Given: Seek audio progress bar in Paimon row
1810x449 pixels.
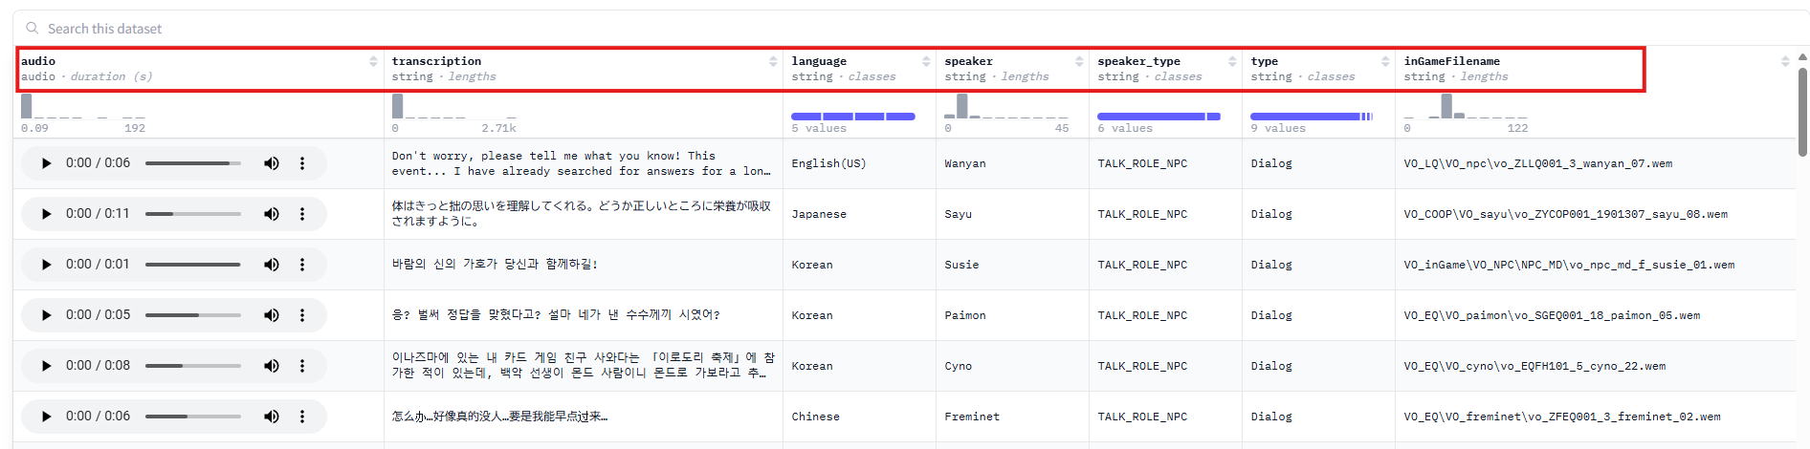Looking at the screenshot, I should click(193, 315).
